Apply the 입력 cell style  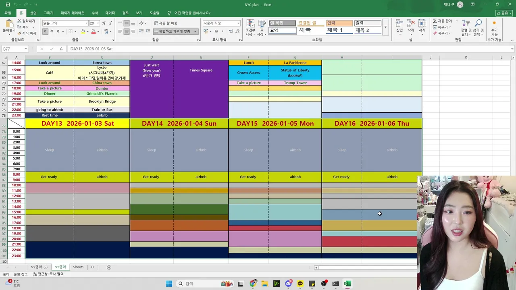coord(339,23)
